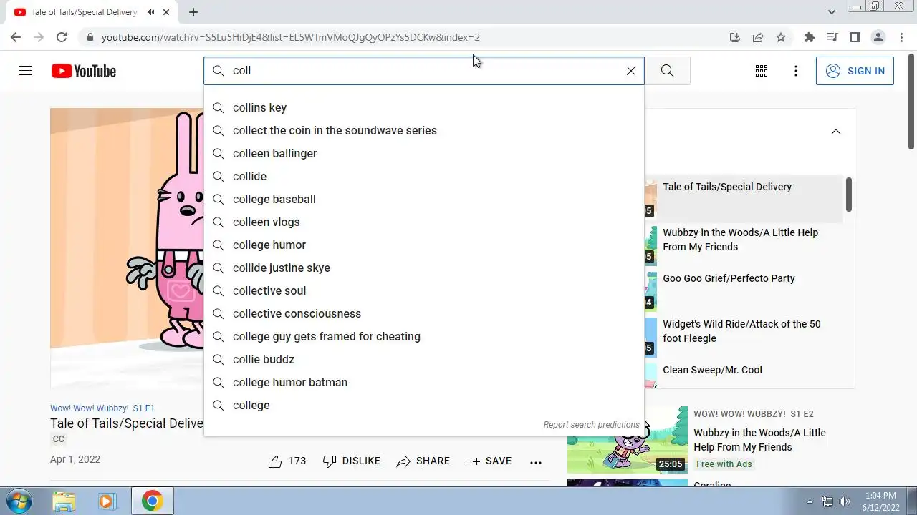Open Windows Start menu
This screenshot has width=917, height=515.
[x=19, y=501]
